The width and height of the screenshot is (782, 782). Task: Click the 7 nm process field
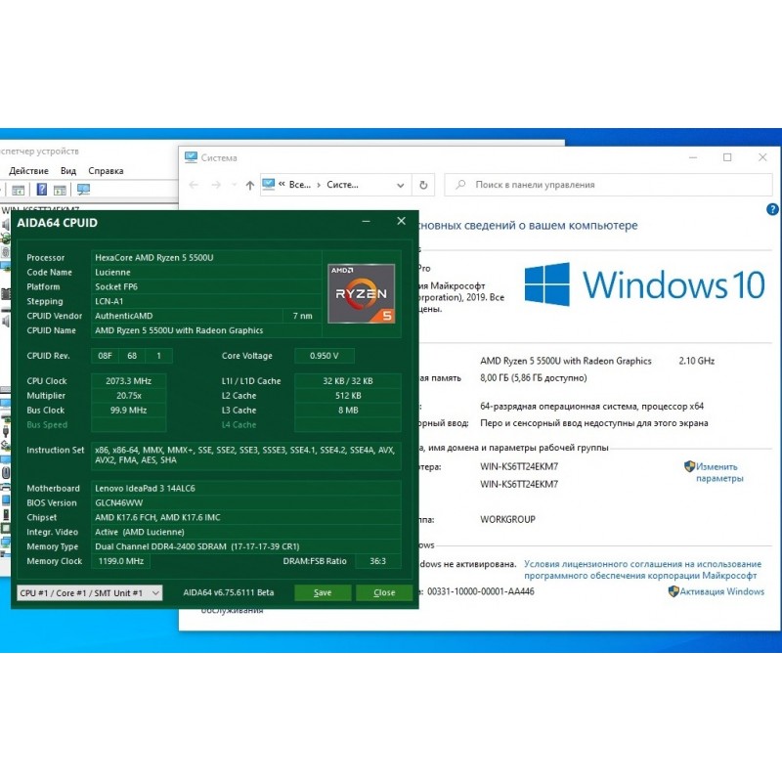(x=302, y=316)
